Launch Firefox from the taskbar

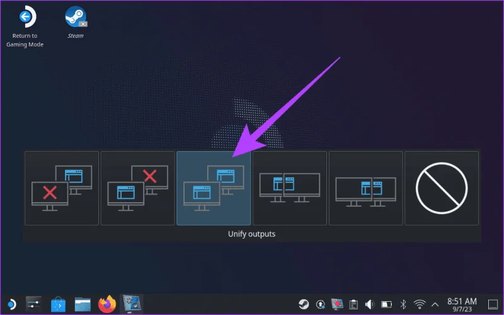click(x=107, y=304)
